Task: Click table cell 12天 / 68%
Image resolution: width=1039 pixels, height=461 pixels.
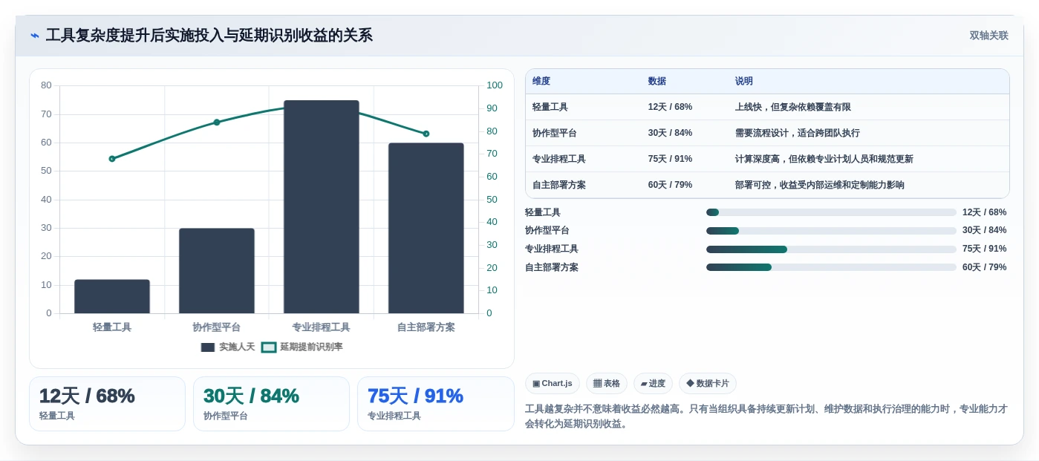Action: 670,108
